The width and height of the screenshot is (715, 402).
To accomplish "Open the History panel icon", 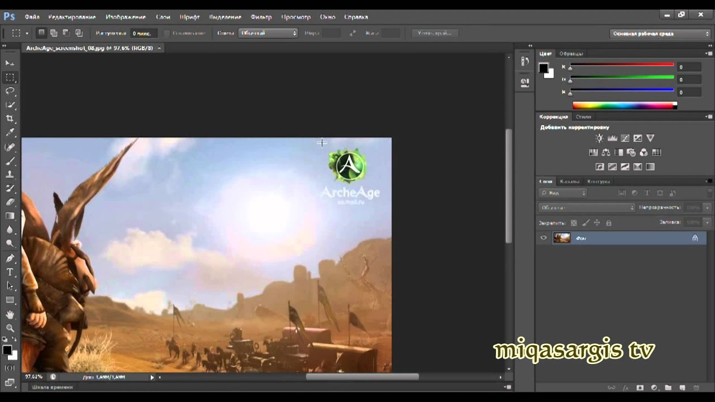I will 525,61.
